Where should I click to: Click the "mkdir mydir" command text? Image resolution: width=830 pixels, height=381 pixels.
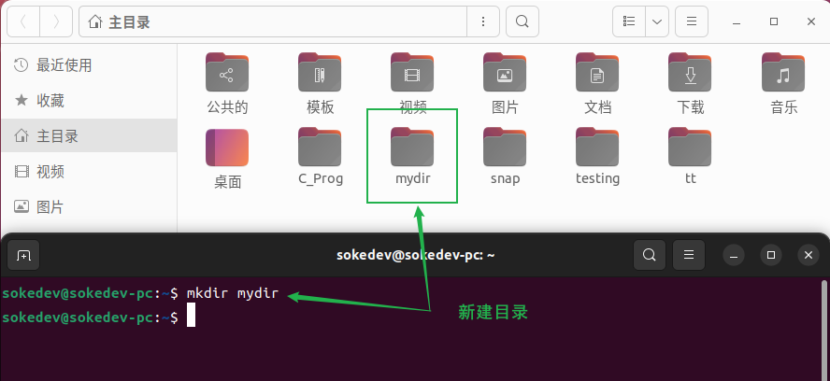[x=233, y=293]
